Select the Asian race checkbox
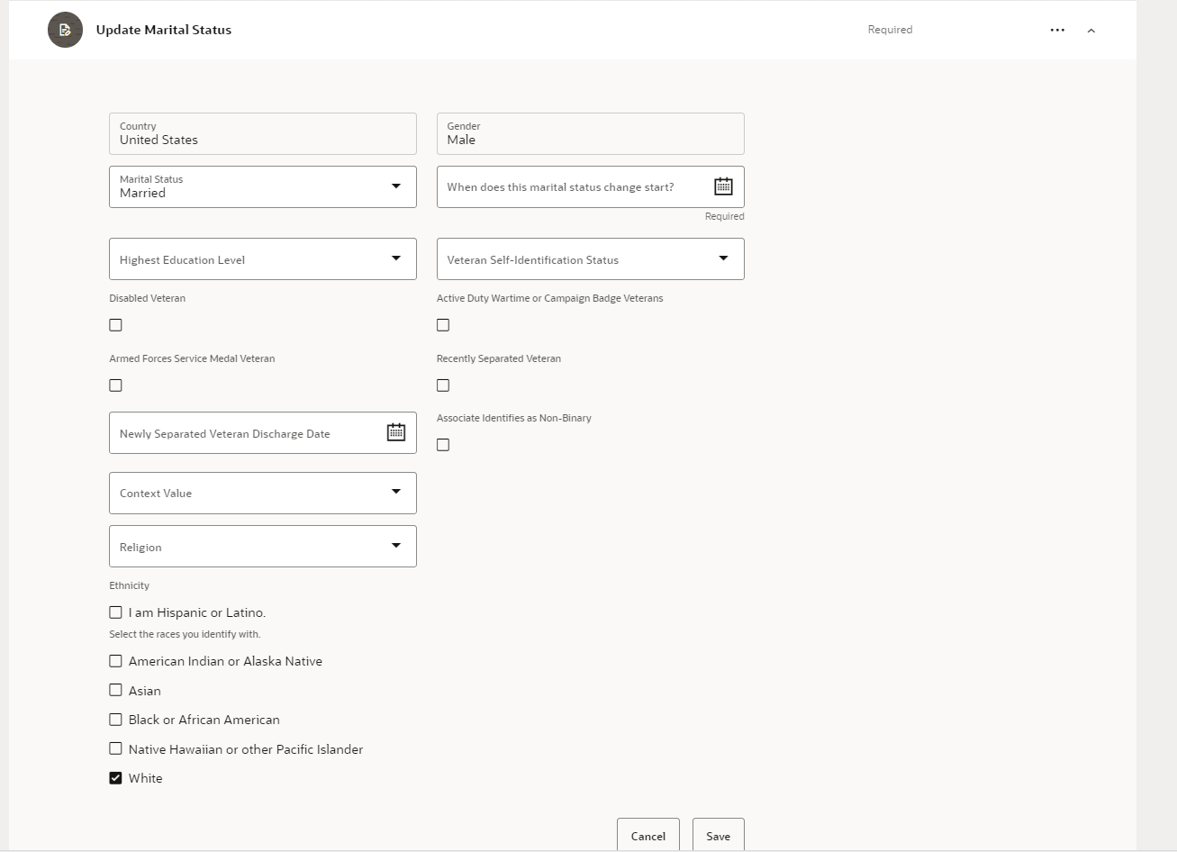Screen dimensions: 1177x852 115,690
